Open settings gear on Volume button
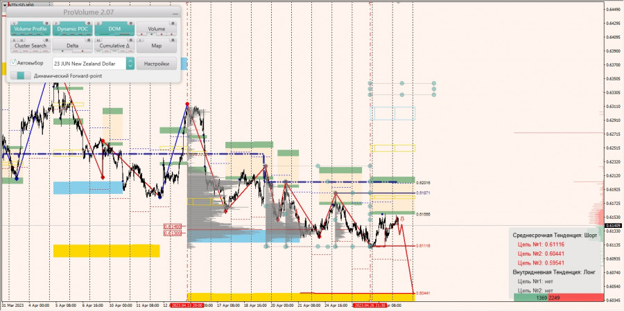The width and height of the screenshot is (624, 311). (x=173, y=23)
